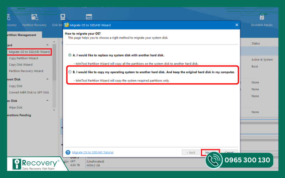Viewport: 285px width, 178px height.
Task: Click the Status column header
Action: pyautogui.click(x=256, y=43)
